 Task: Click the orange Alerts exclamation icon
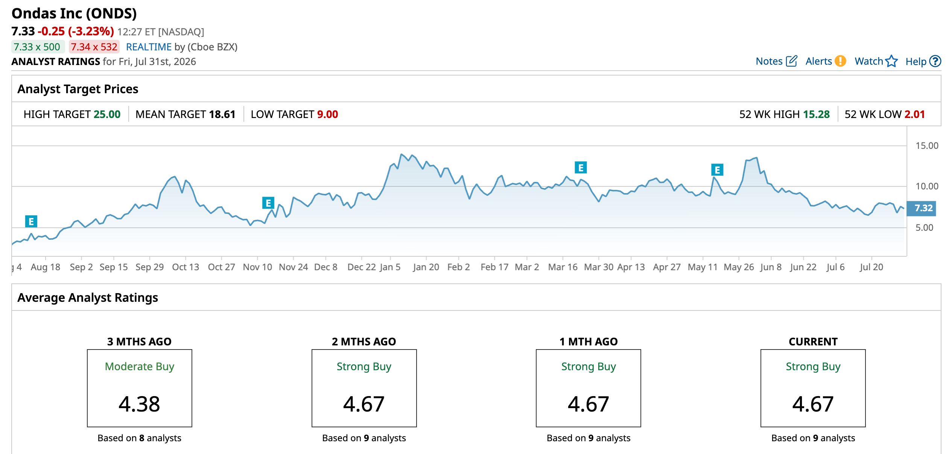point(840,61)
